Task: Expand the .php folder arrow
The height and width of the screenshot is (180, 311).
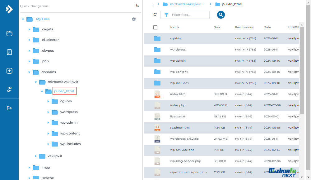Action: [29, 61]
